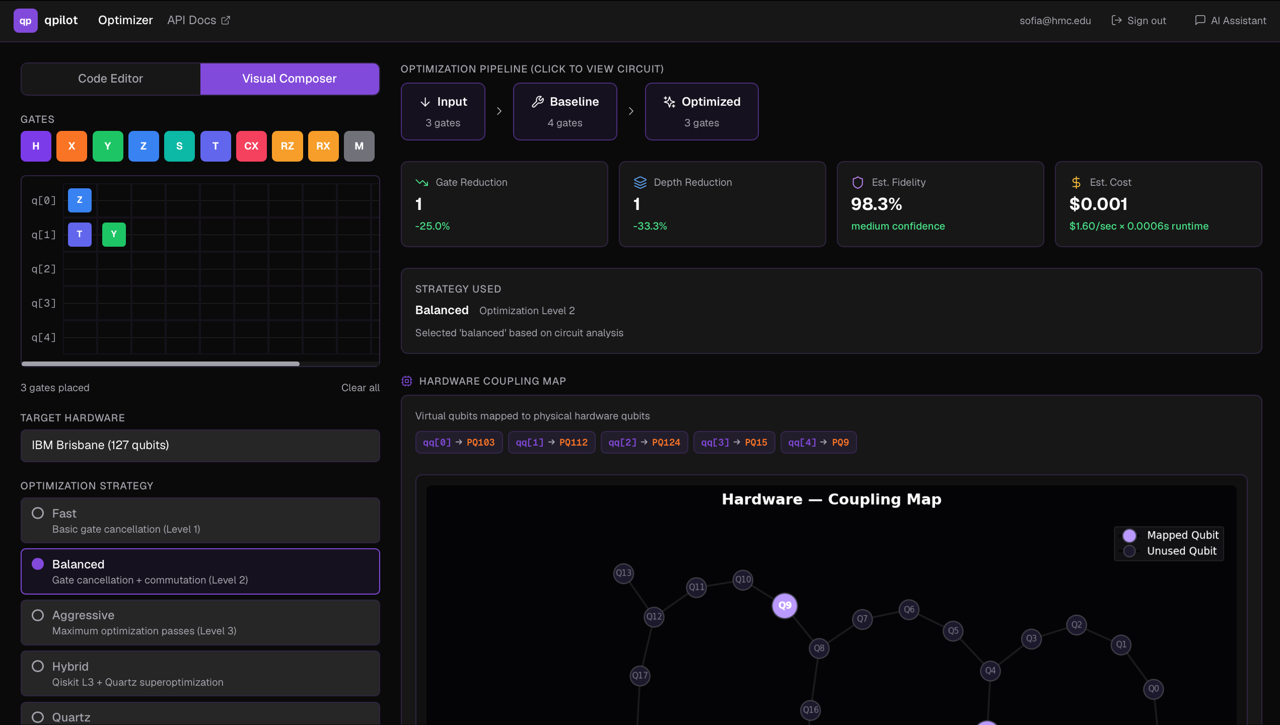Click the S gate tile
Image resolution: width=1280 pixels, height=725 pixels.
tap(179, 146)
